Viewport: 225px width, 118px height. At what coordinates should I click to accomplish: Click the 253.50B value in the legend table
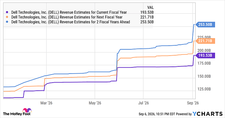(x=147, y=22)
